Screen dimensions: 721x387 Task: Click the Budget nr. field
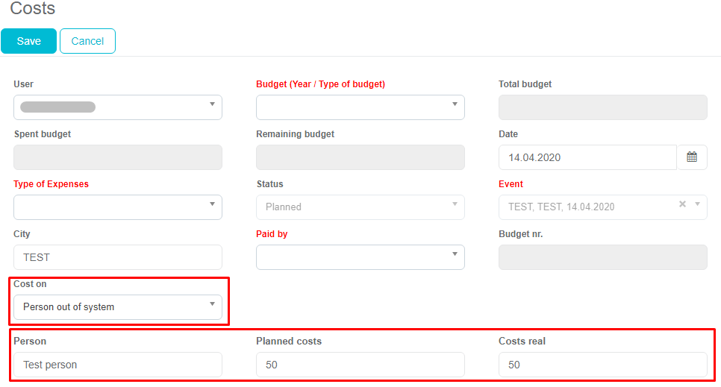point(602,257)
